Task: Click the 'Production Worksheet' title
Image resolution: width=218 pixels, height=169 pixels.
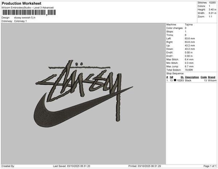Action: [x=21, y=3]
